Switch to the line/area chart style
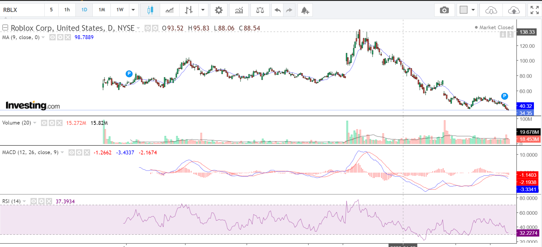Viewport: 542px width, 247px height. tap(170, 10)
